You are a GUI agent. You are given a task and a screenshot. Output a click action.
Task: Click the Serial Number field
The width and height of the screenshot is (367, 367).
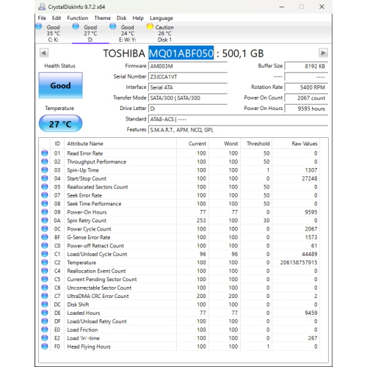click(x=188, y=76)
